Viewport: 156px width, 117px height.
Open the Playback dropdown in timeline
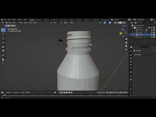pyautogui.click(x=9, y=93)
